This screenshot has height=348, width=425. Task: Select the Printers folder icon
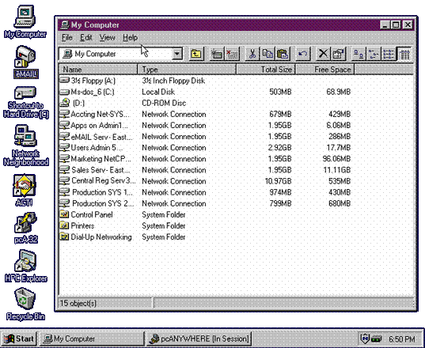point(65,225)
